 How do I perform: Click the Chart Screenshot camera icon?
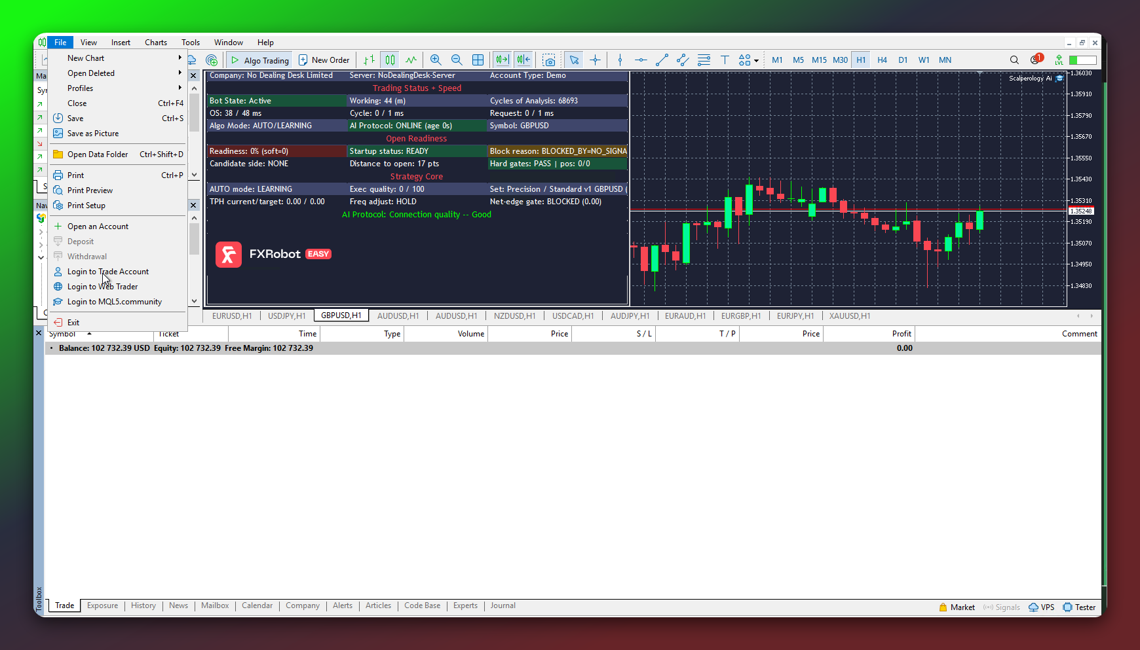tap(549, 60)
